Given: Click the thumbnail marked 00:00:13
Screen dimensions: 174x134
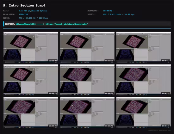Looking at the screenshot, I should 144,47.
